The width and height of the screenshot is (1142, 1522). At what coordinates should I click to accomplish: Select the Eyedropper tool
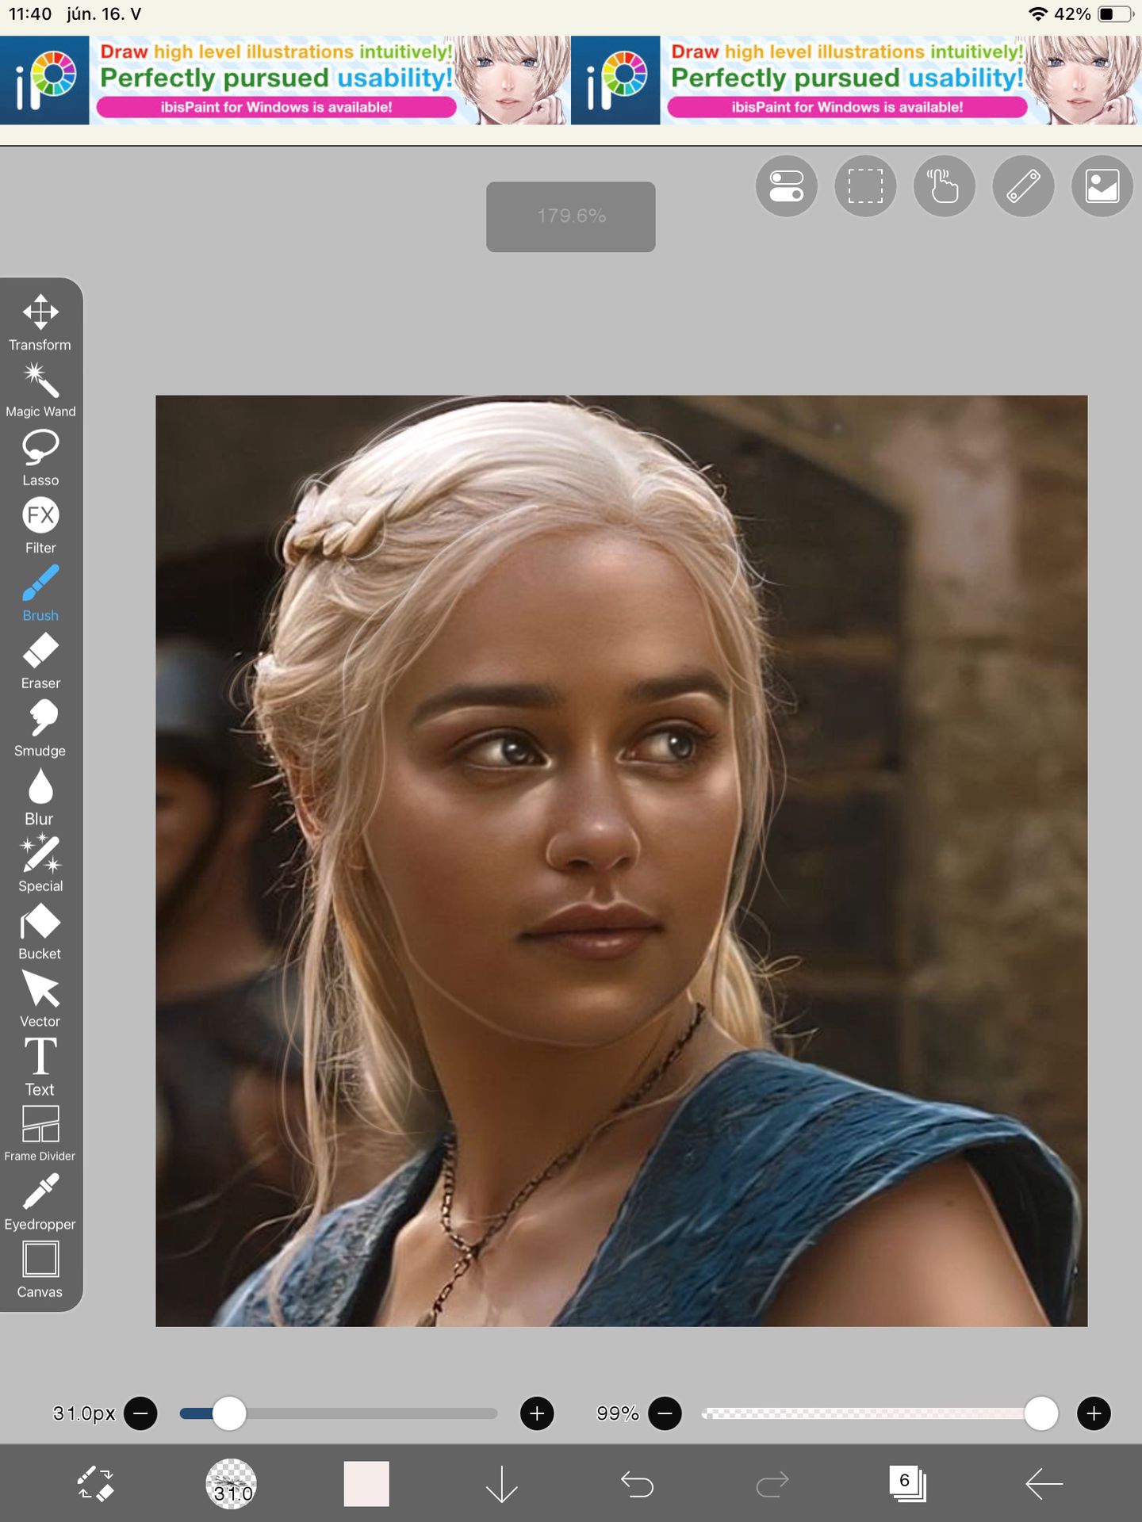(x=40, y=1203)
